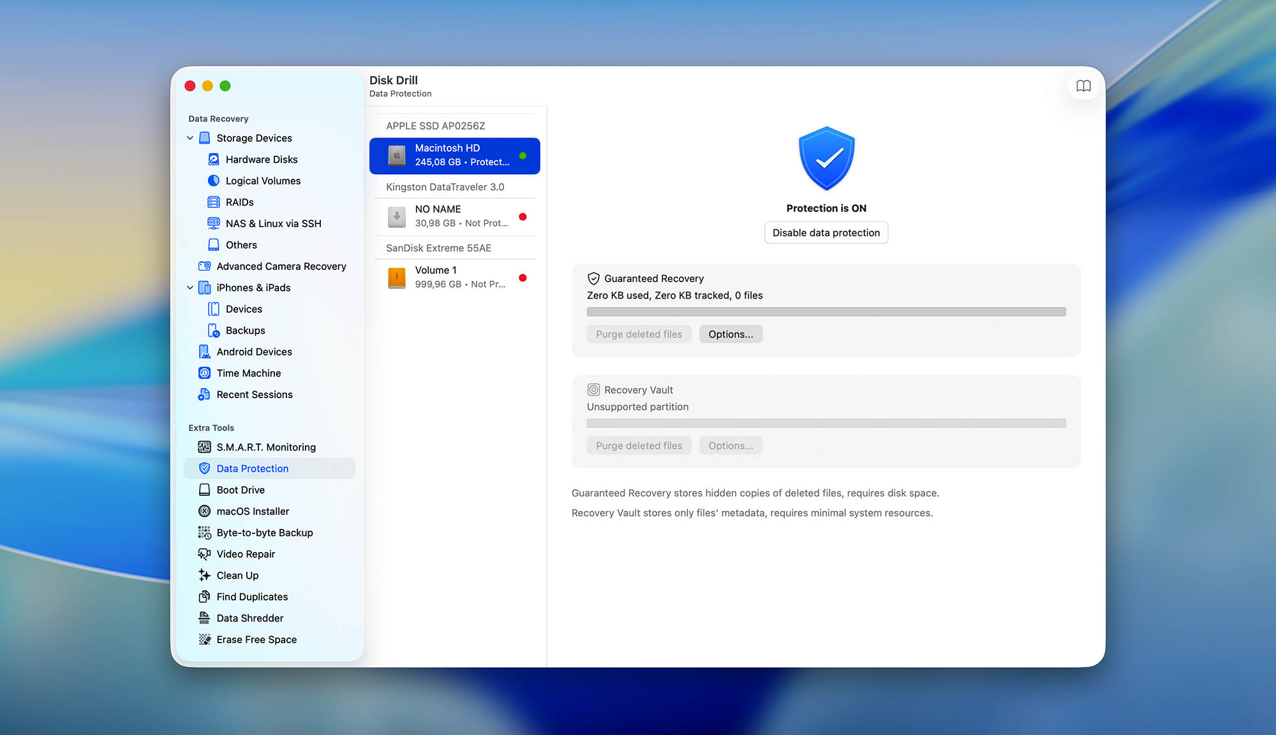Open the Advanced Camera Recovery tool
The width and height of the screenshot is (1276, 735).
tap(281, 266)
